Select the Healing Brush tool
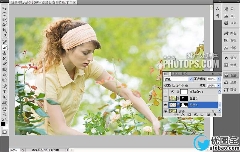 point(4,42)
